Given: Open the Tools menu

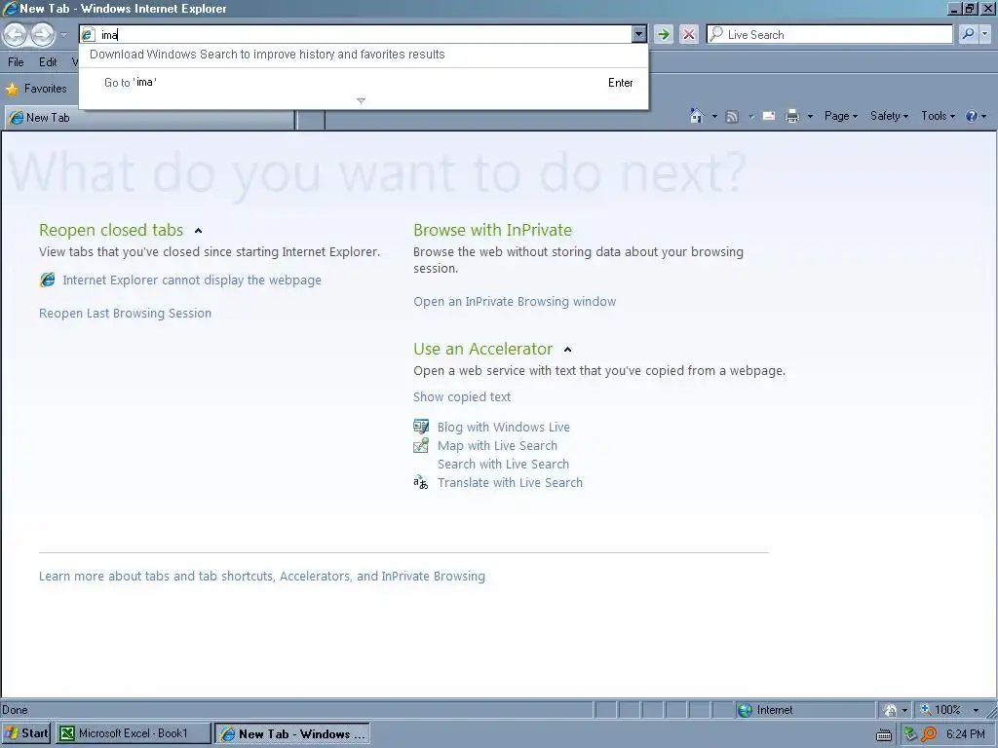Looking at the screenshot, I should [938, 116].
